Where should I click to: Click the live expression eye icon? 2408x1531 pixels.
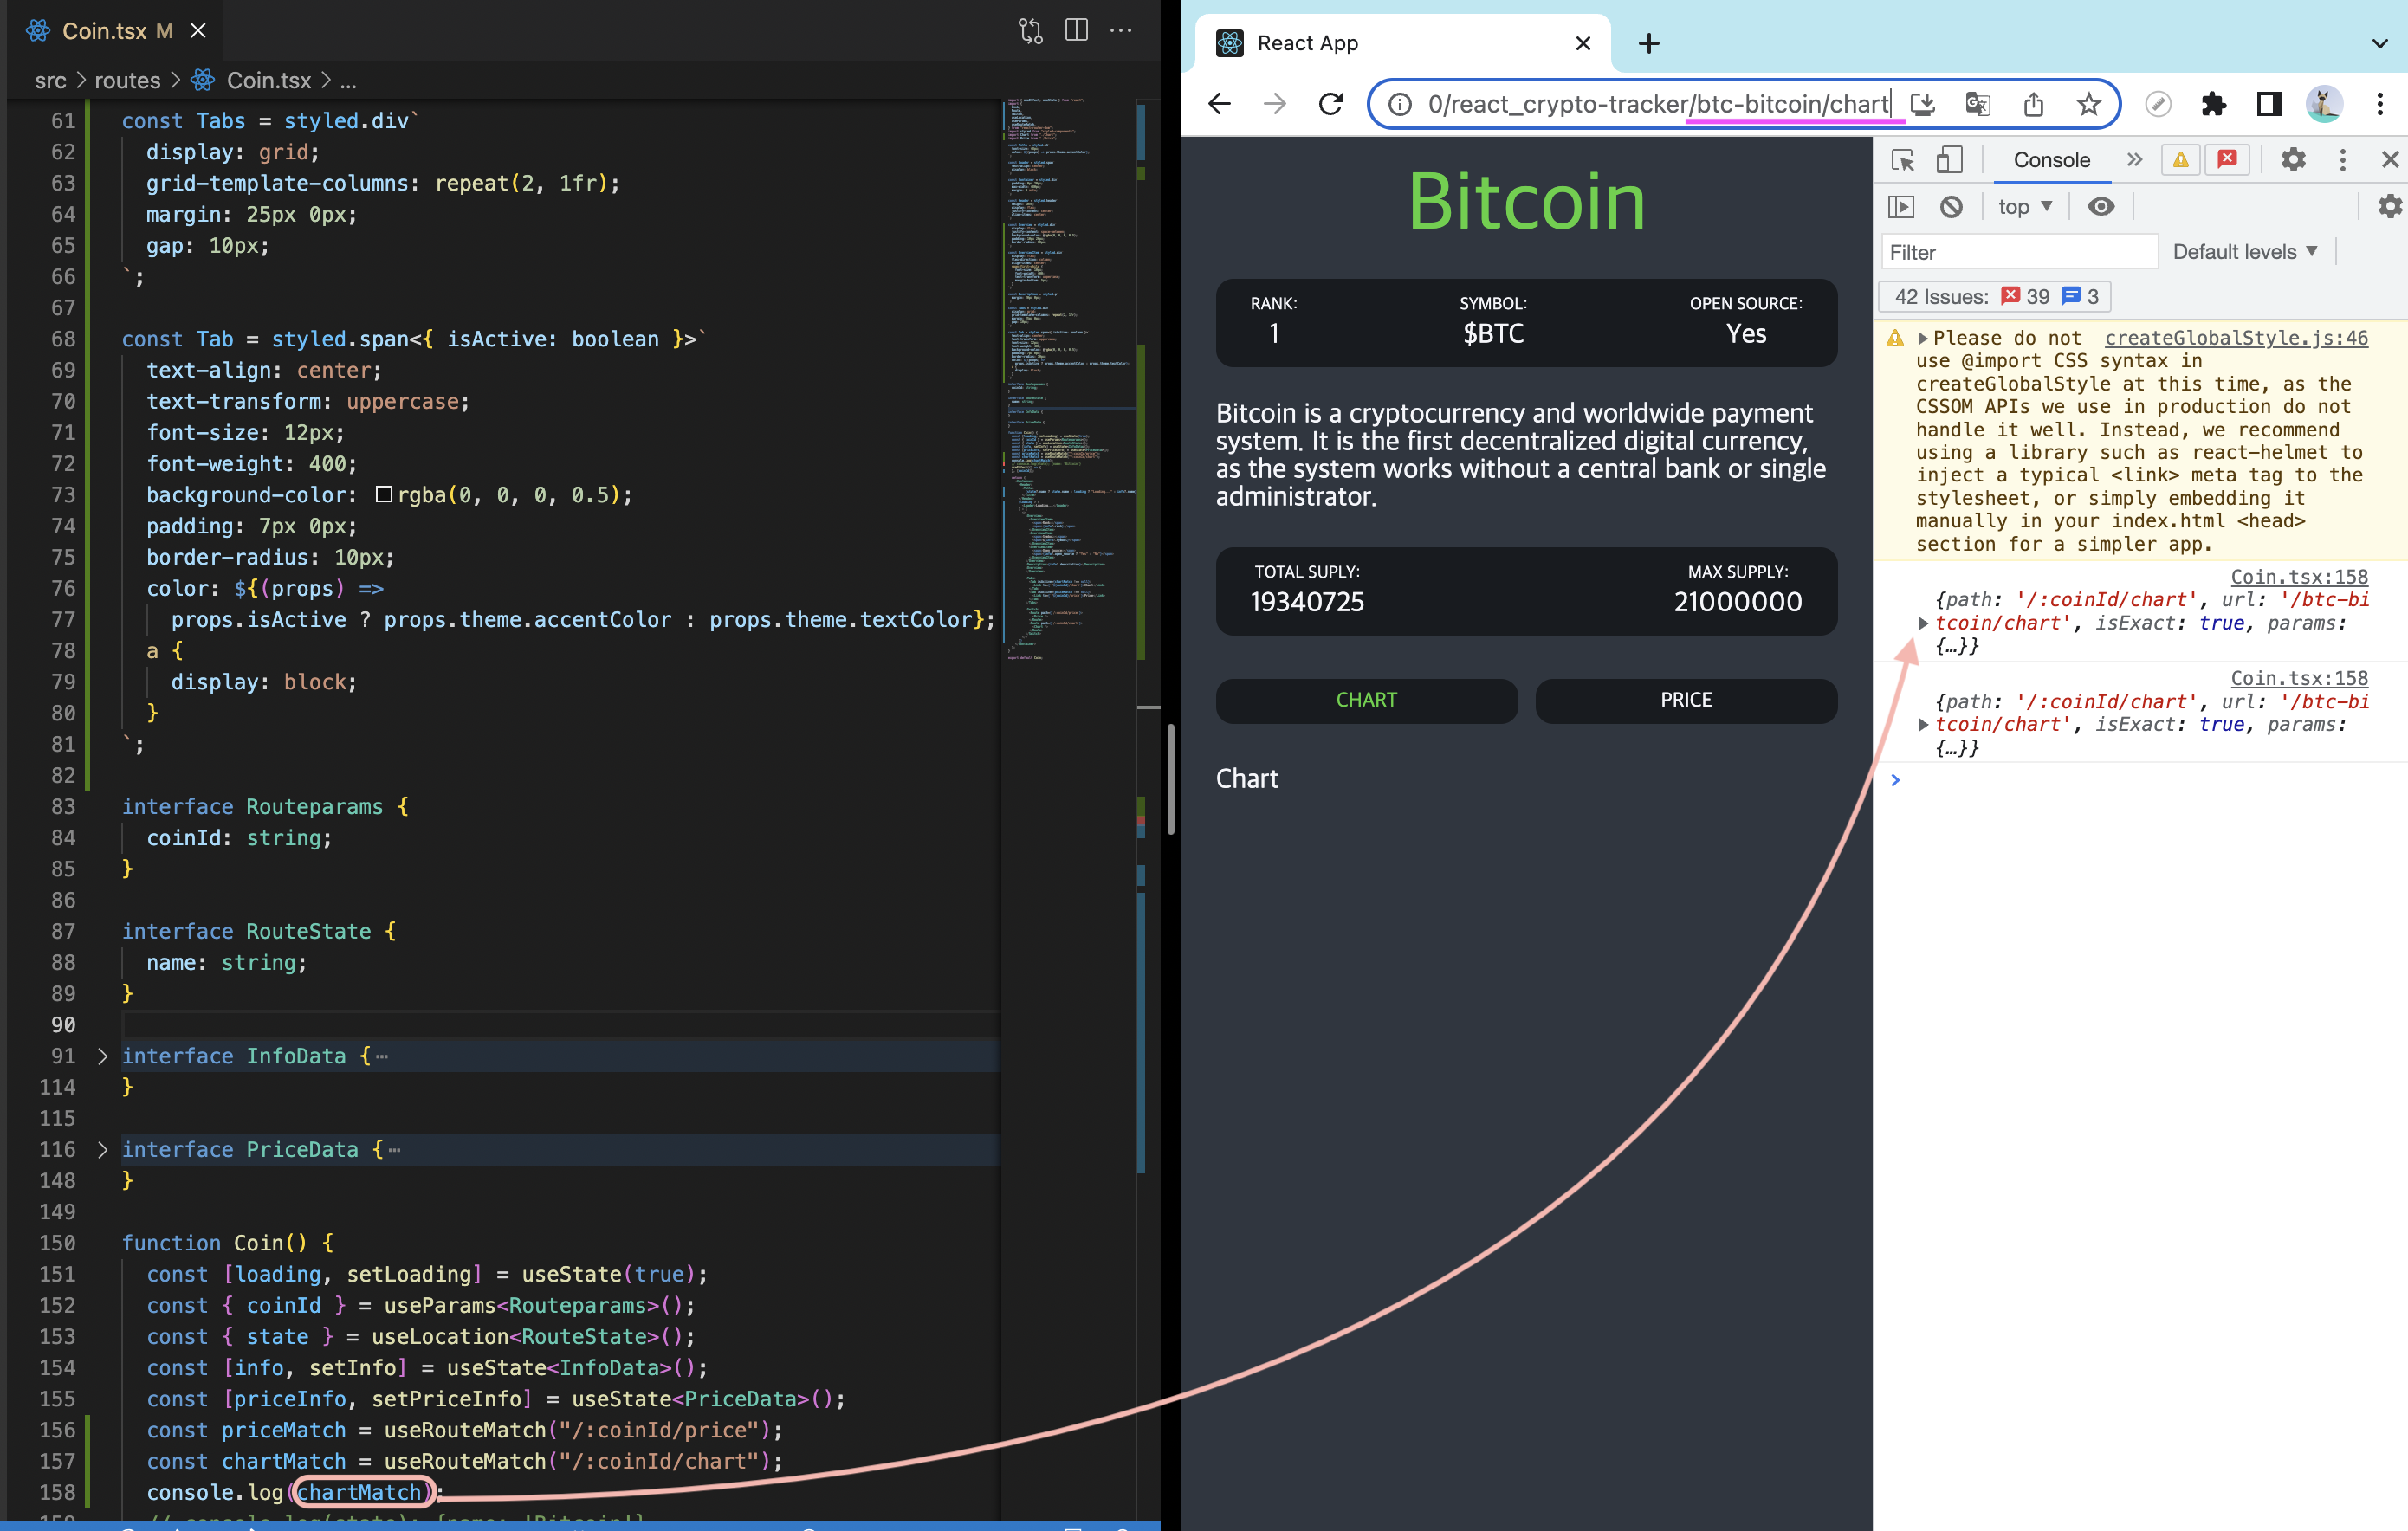tap(2101, 207)
